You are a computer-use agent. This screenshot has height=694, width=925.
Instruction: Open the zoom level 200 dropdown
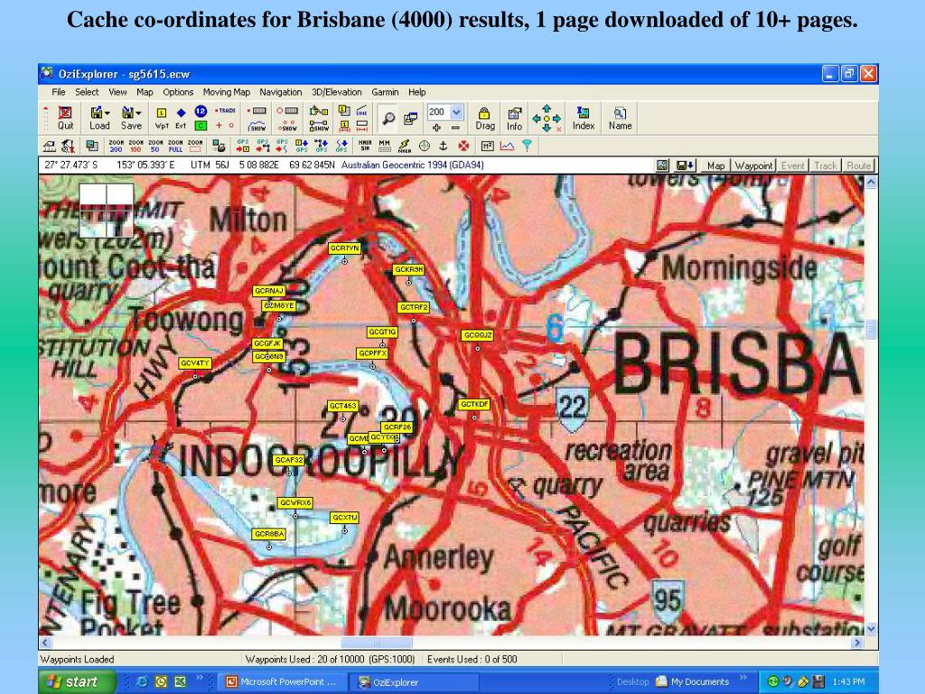(x=456, y=111)
